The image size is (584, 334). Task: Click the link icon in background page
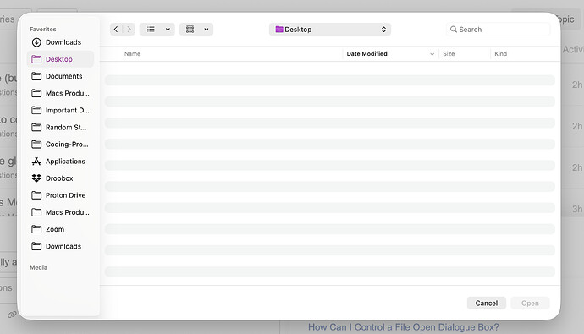12,315
